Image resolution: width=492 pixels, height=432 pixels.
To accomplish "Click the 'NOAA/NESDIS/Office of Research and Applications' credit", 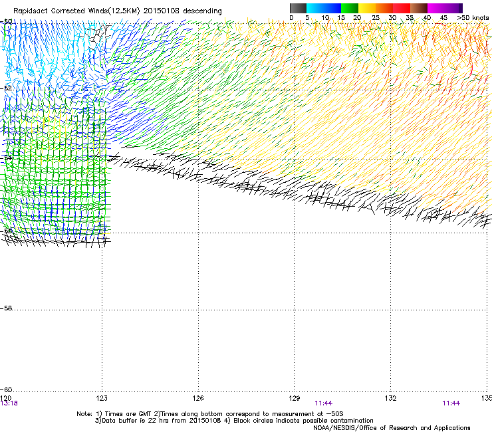I will (392, 428).
